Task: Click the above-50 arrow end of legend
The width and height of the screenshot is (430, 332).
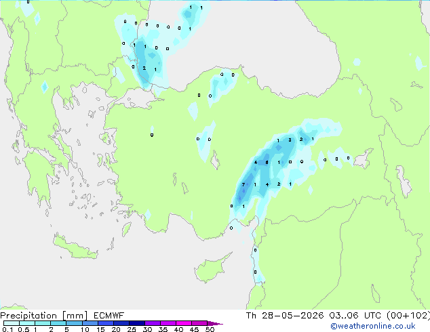Action: (x=215, y=323)
